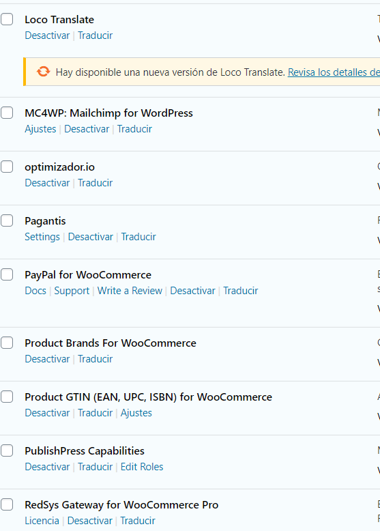The width and height of the screenshot is (380, 531).
Task: Check the PayPal for WooCommerce checkbox
Action: point(7,274)
